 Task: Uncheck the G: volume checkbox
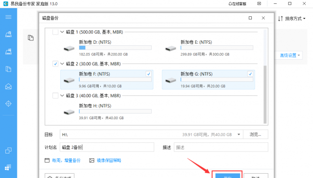(250, 74)
